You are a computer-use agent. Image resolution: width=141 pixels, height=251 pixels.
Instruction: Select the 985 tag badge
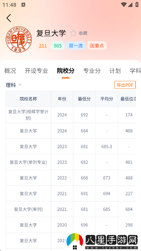coord(58,46)
